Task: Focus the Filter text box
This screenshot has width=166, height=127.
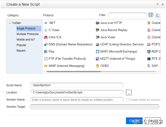Action: [128, 15]
